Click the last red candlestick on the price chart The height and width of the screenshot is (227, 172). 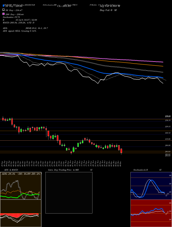coord(121,151)
